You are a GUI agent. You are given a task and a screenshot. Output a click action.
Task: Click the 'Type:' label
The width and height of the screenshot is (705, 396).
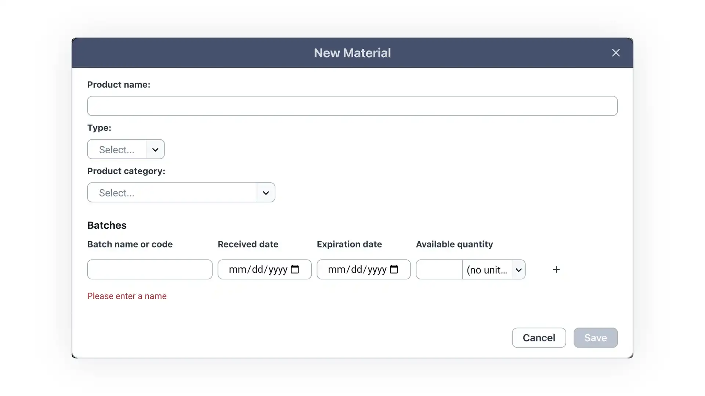tap(99, 128)
